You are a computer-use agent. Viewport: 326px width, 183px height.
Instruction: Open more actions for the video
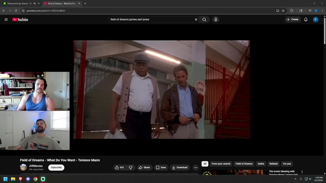click(196, 167)
